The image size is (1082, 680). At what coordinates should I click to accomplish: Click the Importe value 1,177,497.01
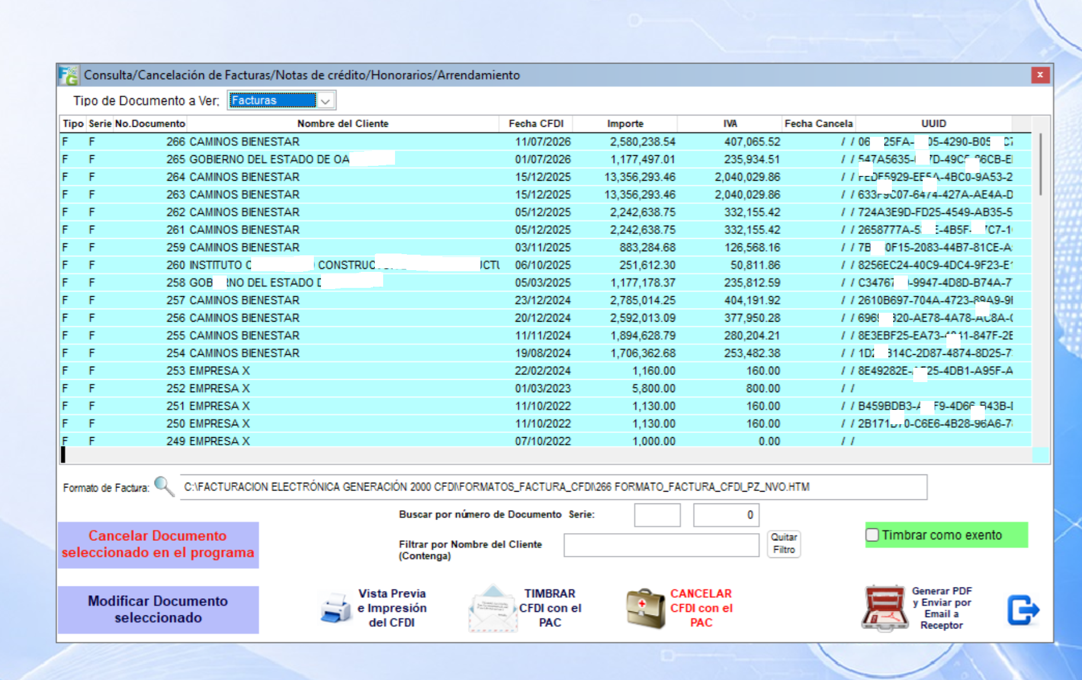coord(643,159)
